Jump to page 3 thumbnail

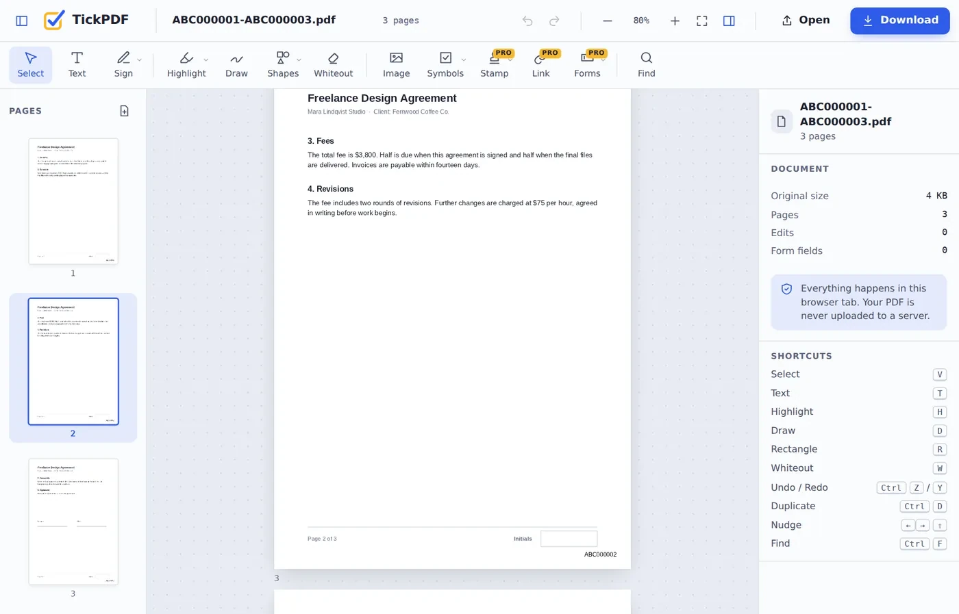point(73,522)
